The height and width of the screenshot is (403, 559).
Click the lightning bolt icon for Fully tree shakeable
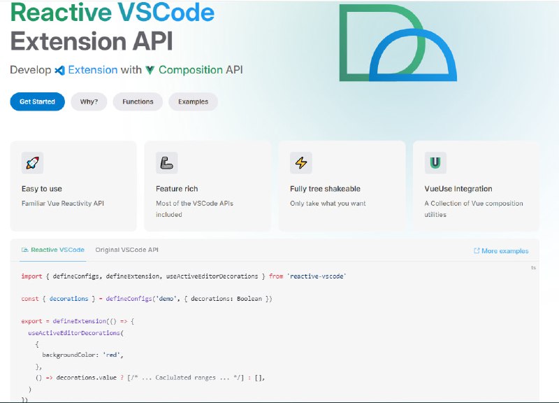pos(300,162)
